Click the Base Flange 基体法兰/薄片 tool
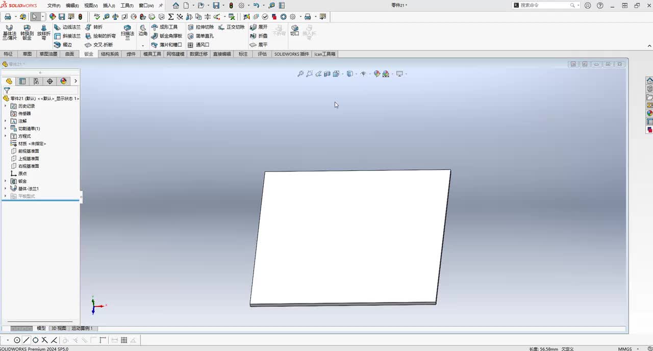This screenshot has height=351, width=653. pos(9,32)
